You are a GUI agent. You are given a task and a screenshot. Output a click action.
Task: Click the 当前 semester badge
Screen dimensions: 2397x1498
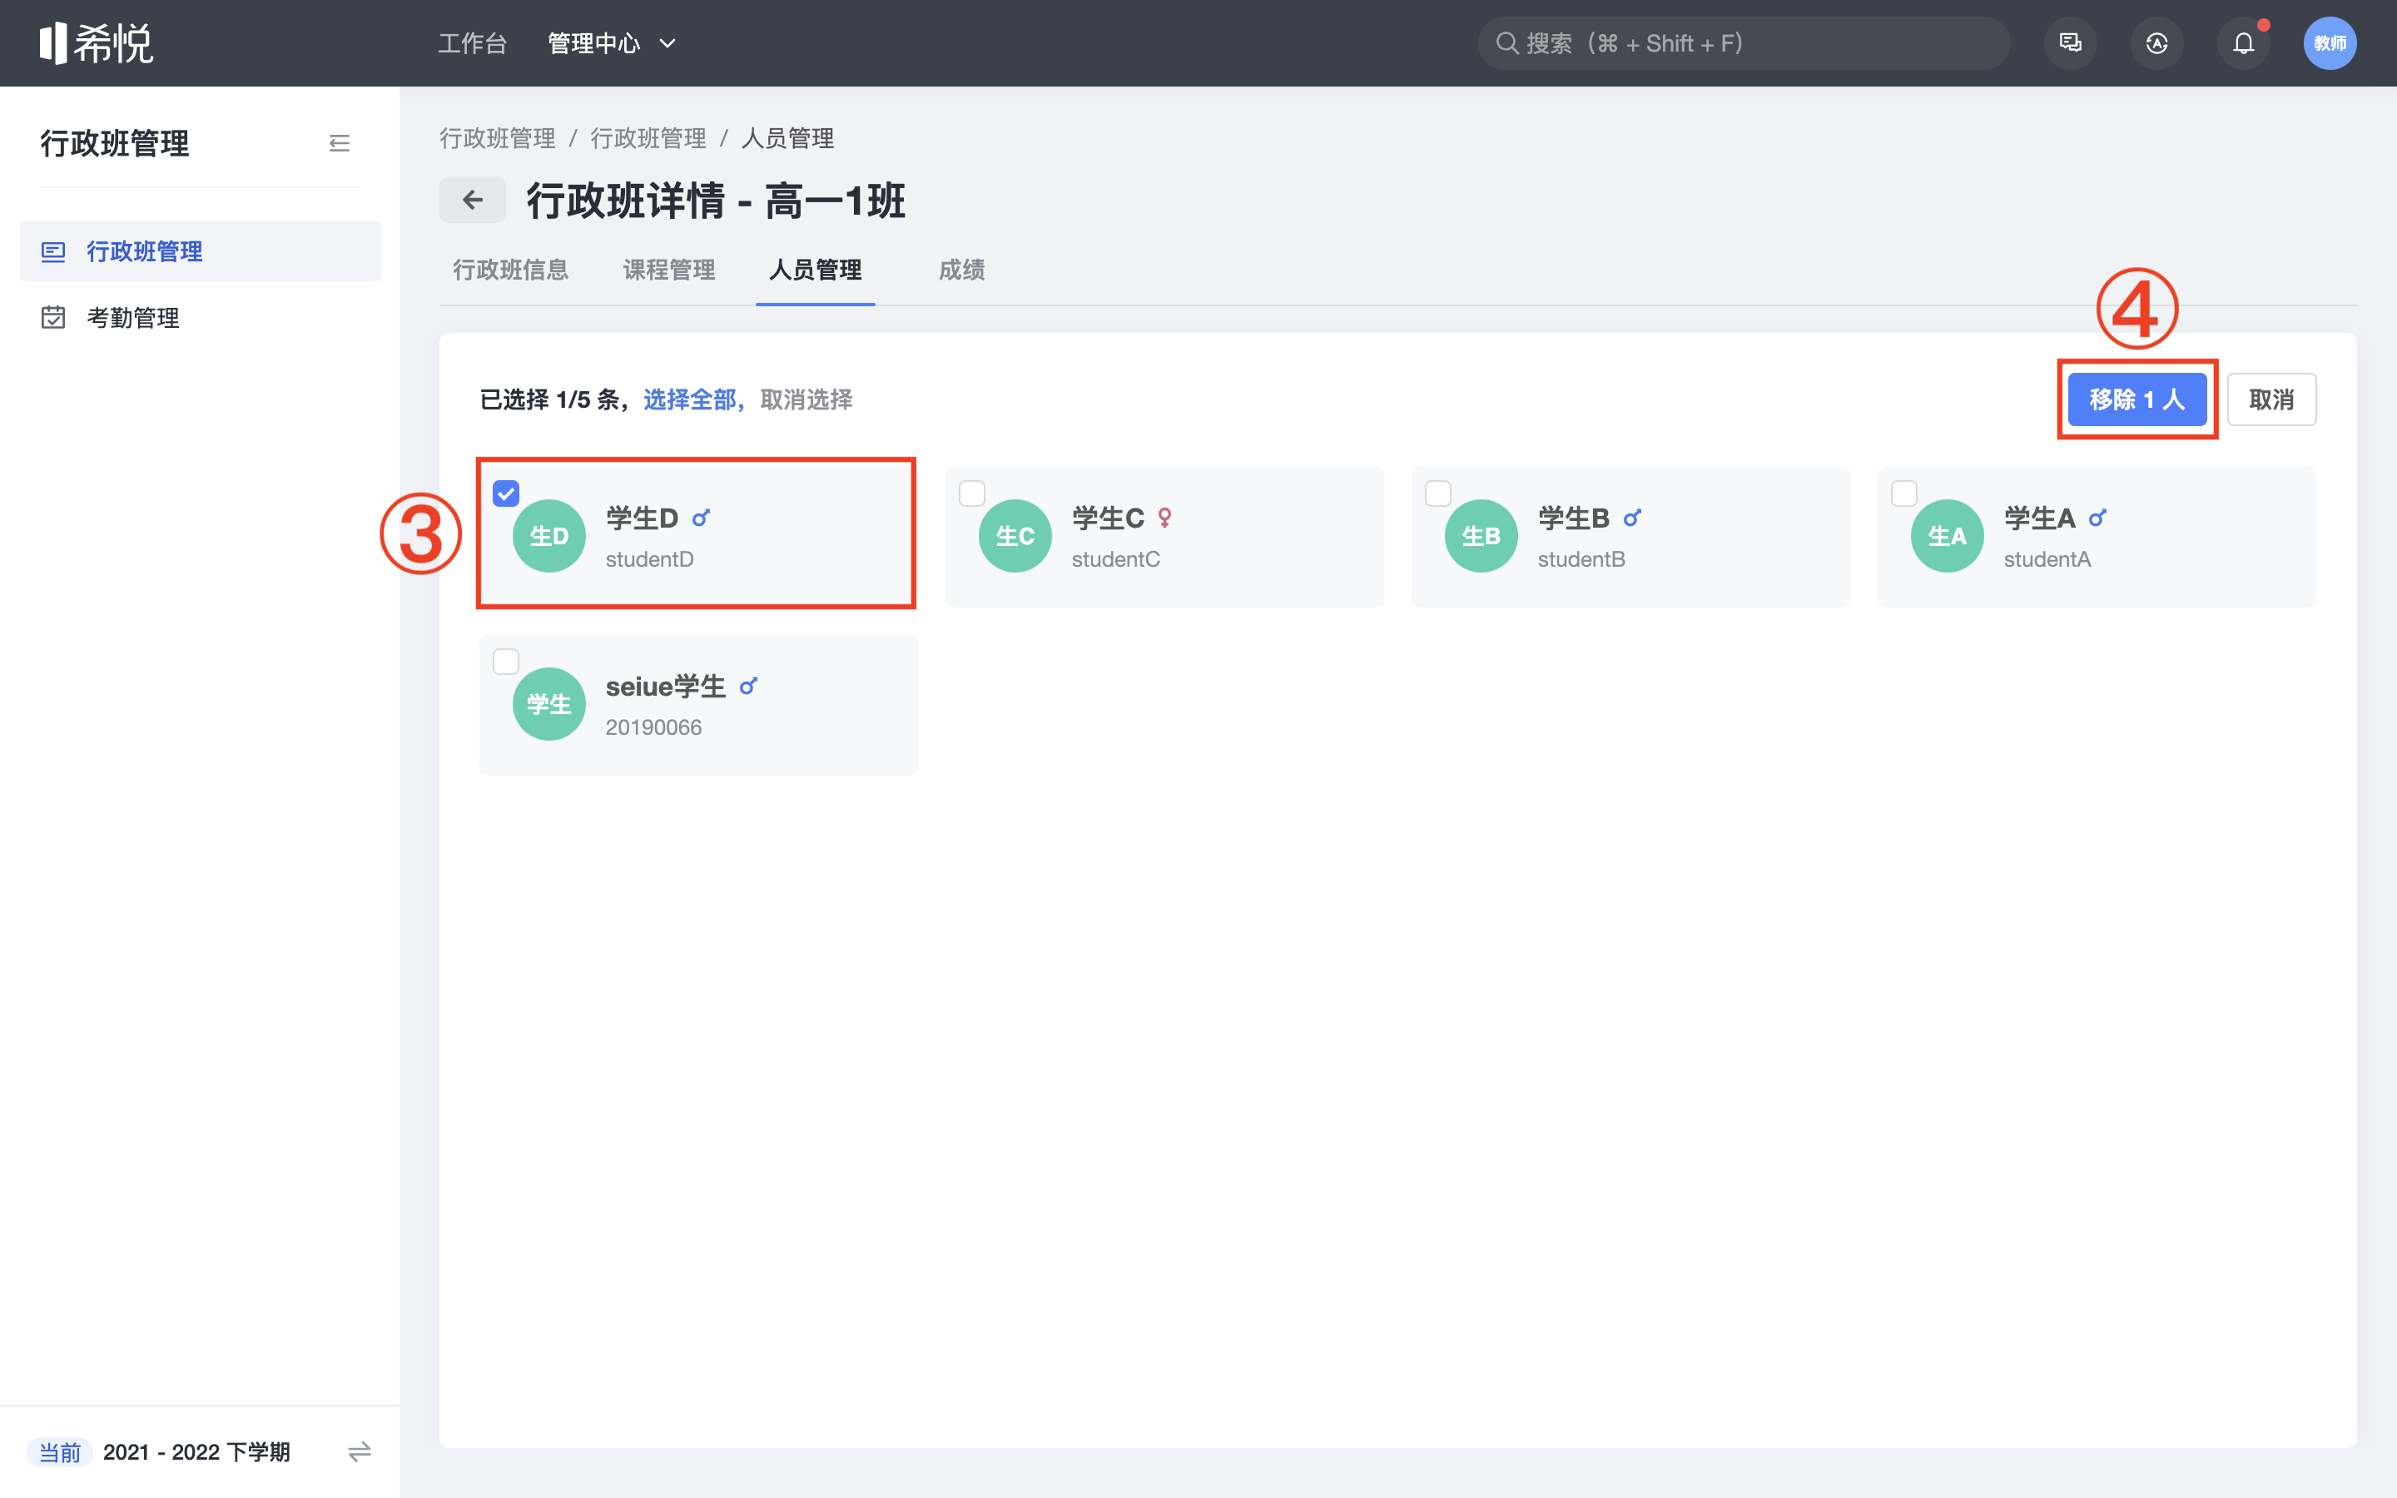click(59, 1452)
